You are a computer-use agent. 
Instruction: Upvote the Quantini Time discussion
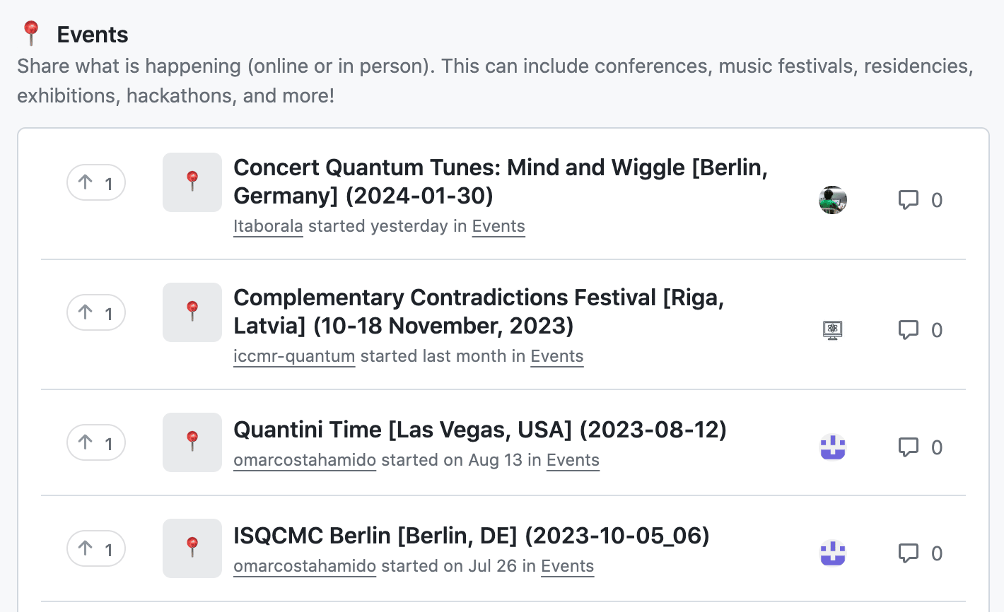[96, 442]
